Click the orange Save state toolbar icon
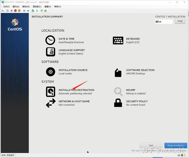The height and width of the screenshot is (158, 189). pos(19,11)
